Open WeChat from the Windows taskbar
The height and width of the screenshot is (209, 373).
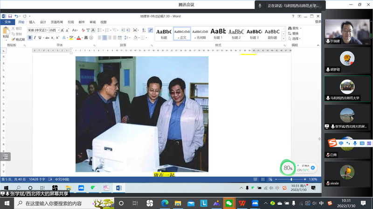tap(228, 203)
